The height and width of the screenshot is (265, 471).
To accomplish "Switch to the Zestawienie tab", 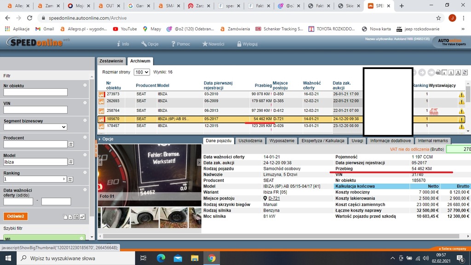I will pos(111,61).
